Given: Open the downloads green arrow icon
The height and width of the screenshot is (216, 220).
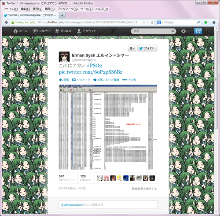Looking at the screenshot, I should pyautogui.click(x=205, y=22).
